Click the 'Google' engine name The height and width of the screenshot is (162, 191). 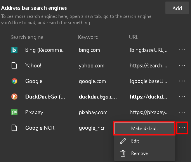[x=34, y=81]
